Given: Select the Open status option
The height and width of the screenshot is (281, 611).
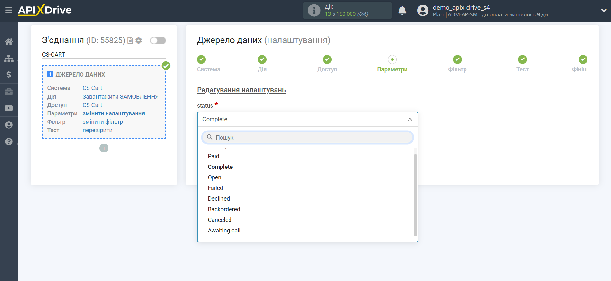Looking at the screenshot, I should tap(214, 177).
